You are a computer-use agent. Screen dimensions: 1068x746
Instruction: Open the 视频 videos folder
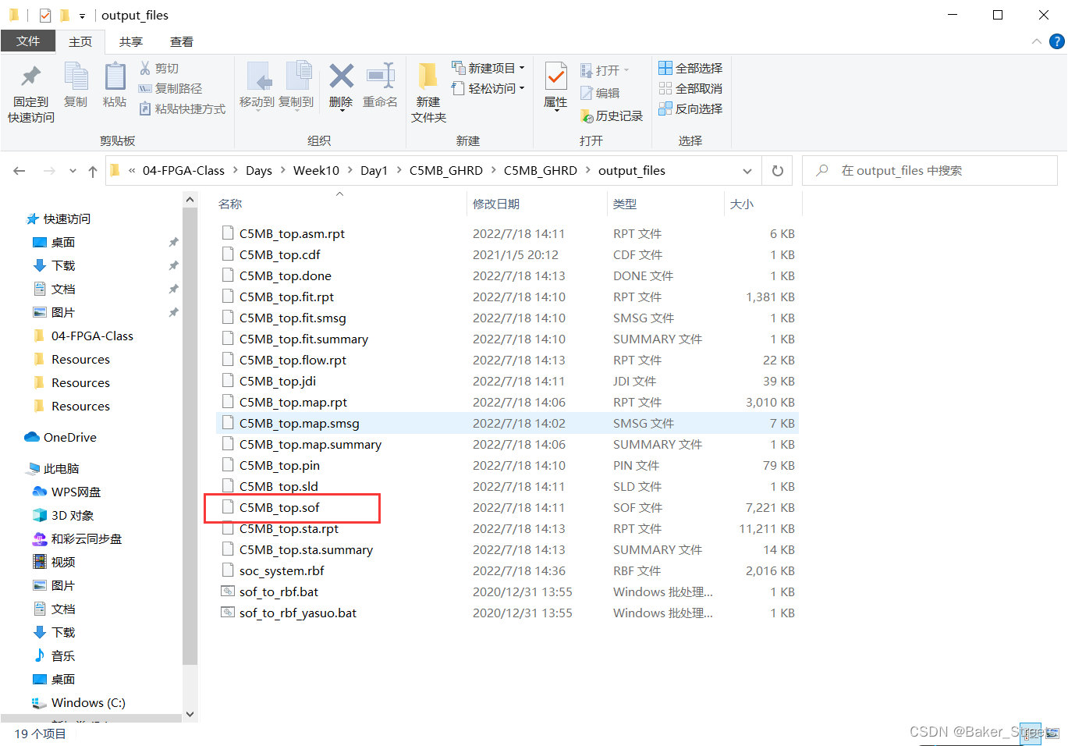(x=55, y=563)
